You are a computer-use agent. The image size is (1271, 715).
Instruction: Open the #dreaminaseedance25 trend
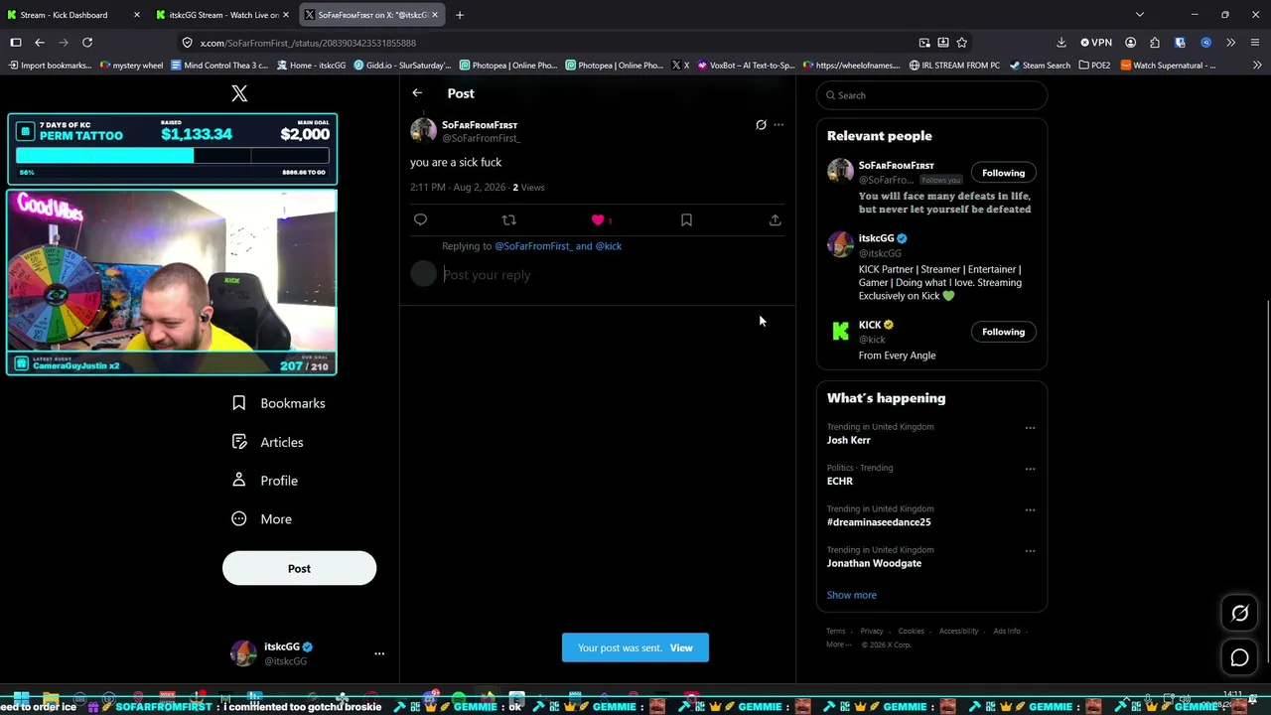[879, 522]
